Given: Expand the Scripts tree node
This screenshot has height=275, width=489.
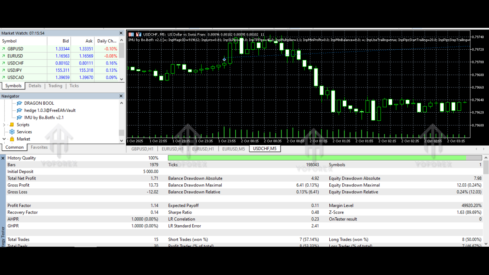Looking at the screenshot, I should tap(4, 125).
